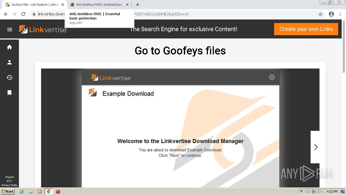View site security lock info
Viewport: 346px width, 195px height.
coord(34,14)
